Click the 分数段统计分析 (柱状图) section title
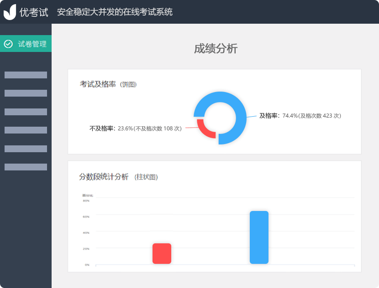The width and height of the screenshot is (379, 288). pos(118,177)
